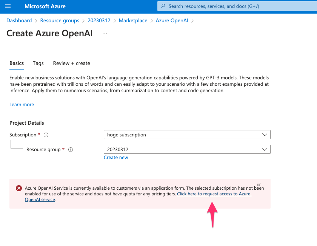Click the red error icon in the banner
This screenshot has height=246, width=317.
[x=19, y=188]
